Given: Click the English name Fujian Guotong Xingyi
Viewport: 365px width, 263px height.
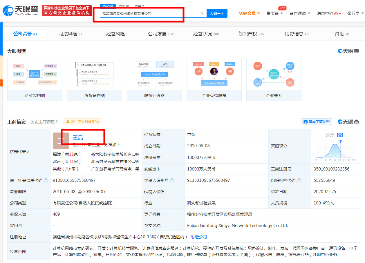Looking at the screenshot, I should [x=238, y=226].
